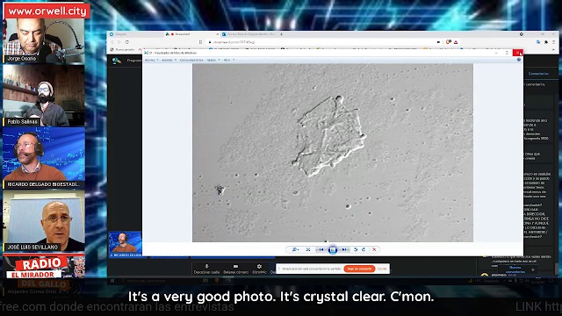The width and height of the screenshot is (562, 316).
Task: Click the Correo electrónico menu item
Action: [191, 61]
